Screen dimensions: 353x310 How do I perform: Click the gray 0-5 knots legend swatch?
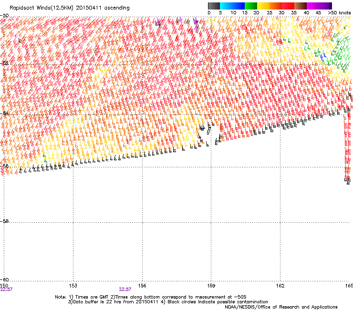click(214, 6)
